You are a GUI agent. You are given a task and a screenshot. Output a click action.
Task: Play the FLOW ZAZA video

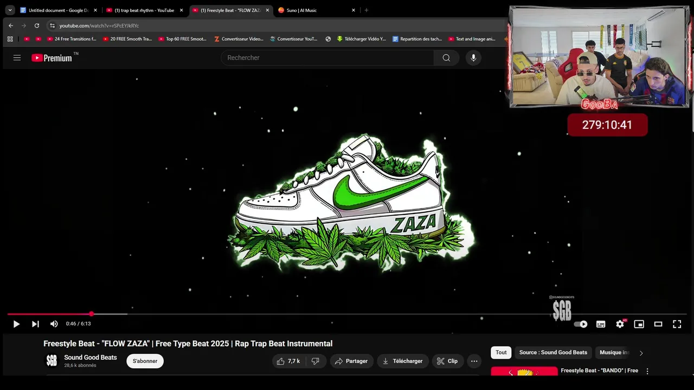(x=16, y=324)
